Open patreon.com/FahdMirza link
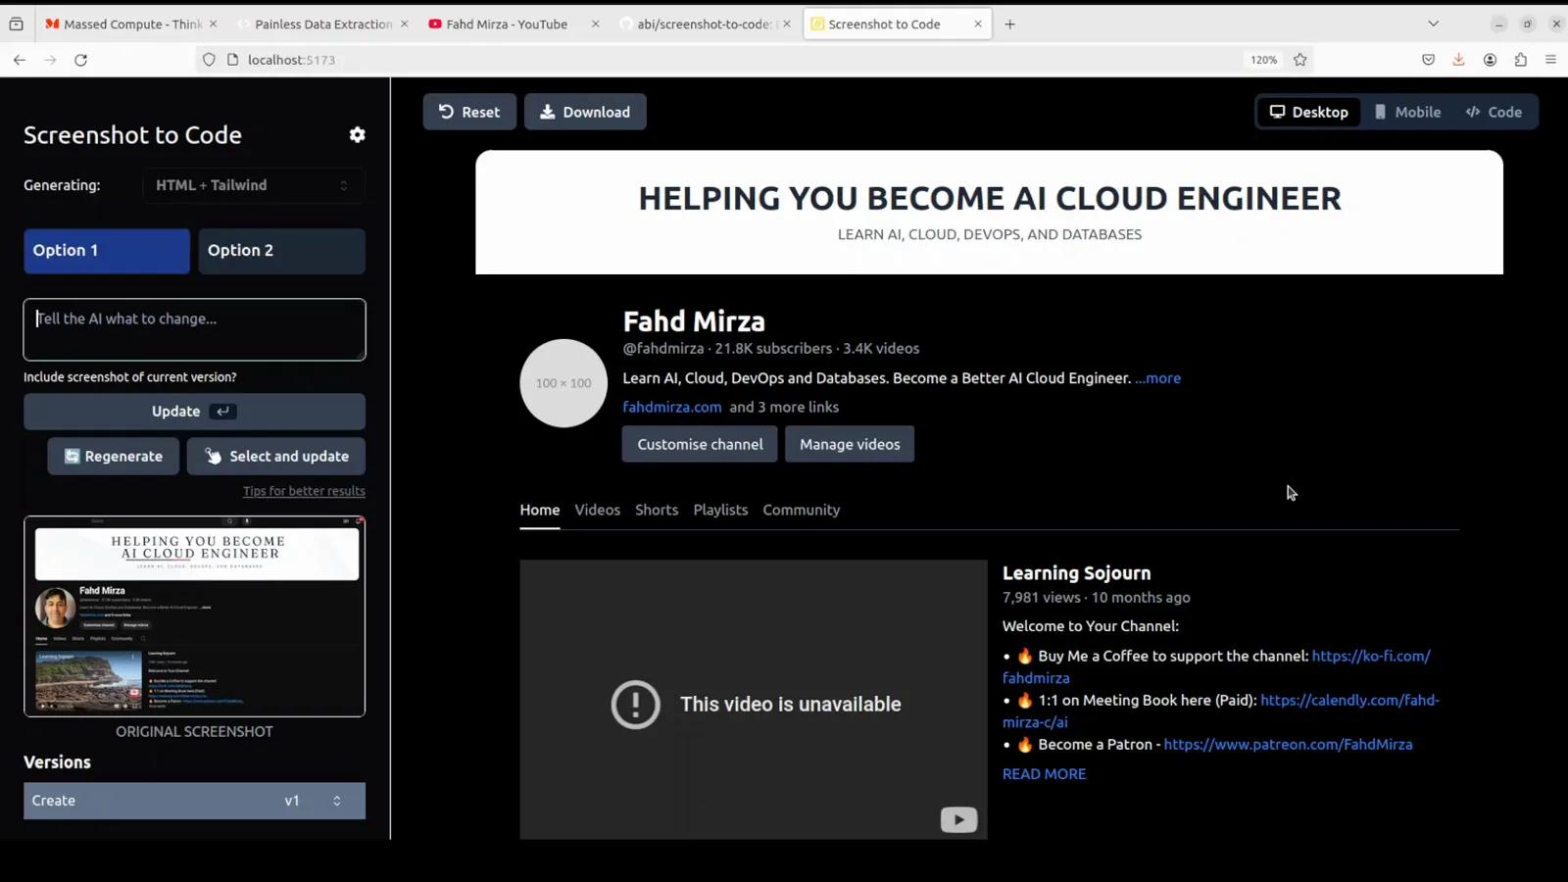 (1288, 745)
